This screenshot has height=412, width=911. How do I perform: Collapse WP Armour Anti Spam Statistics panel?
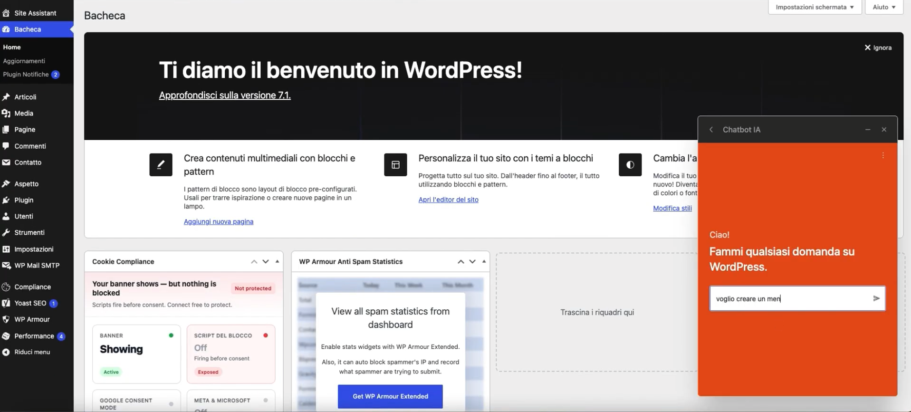[484, 261]
